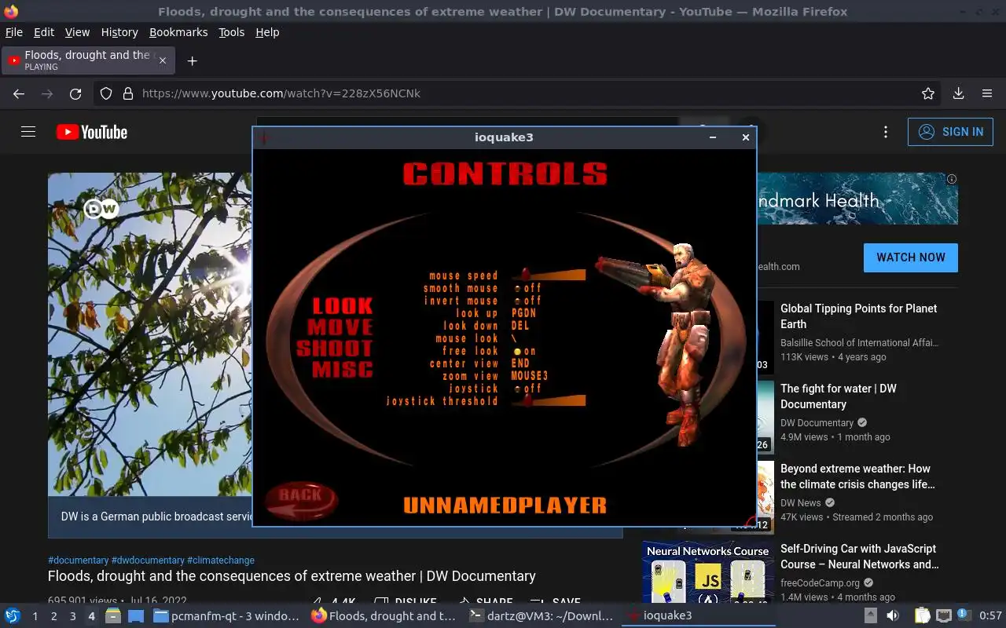Viewport: 1006px width, 628px height.
Task: Open YouTube settings three-dot menu
Action: click(886, 132)
